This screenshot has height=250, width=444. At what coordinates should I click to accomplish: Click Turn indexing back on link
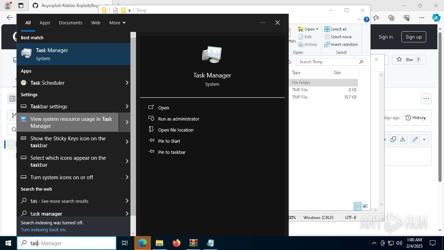43,230
